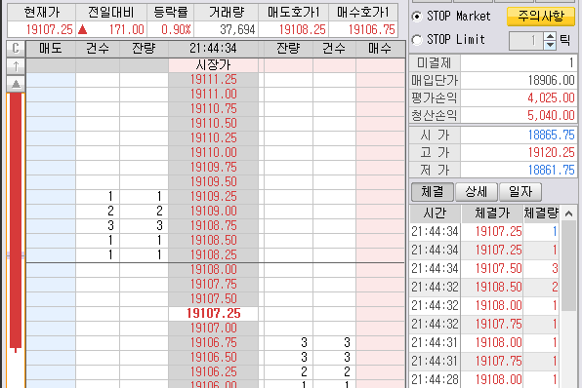Click price 19106.25 in order book
Viewport: 582px width, 388px height.
click(214, 372)
